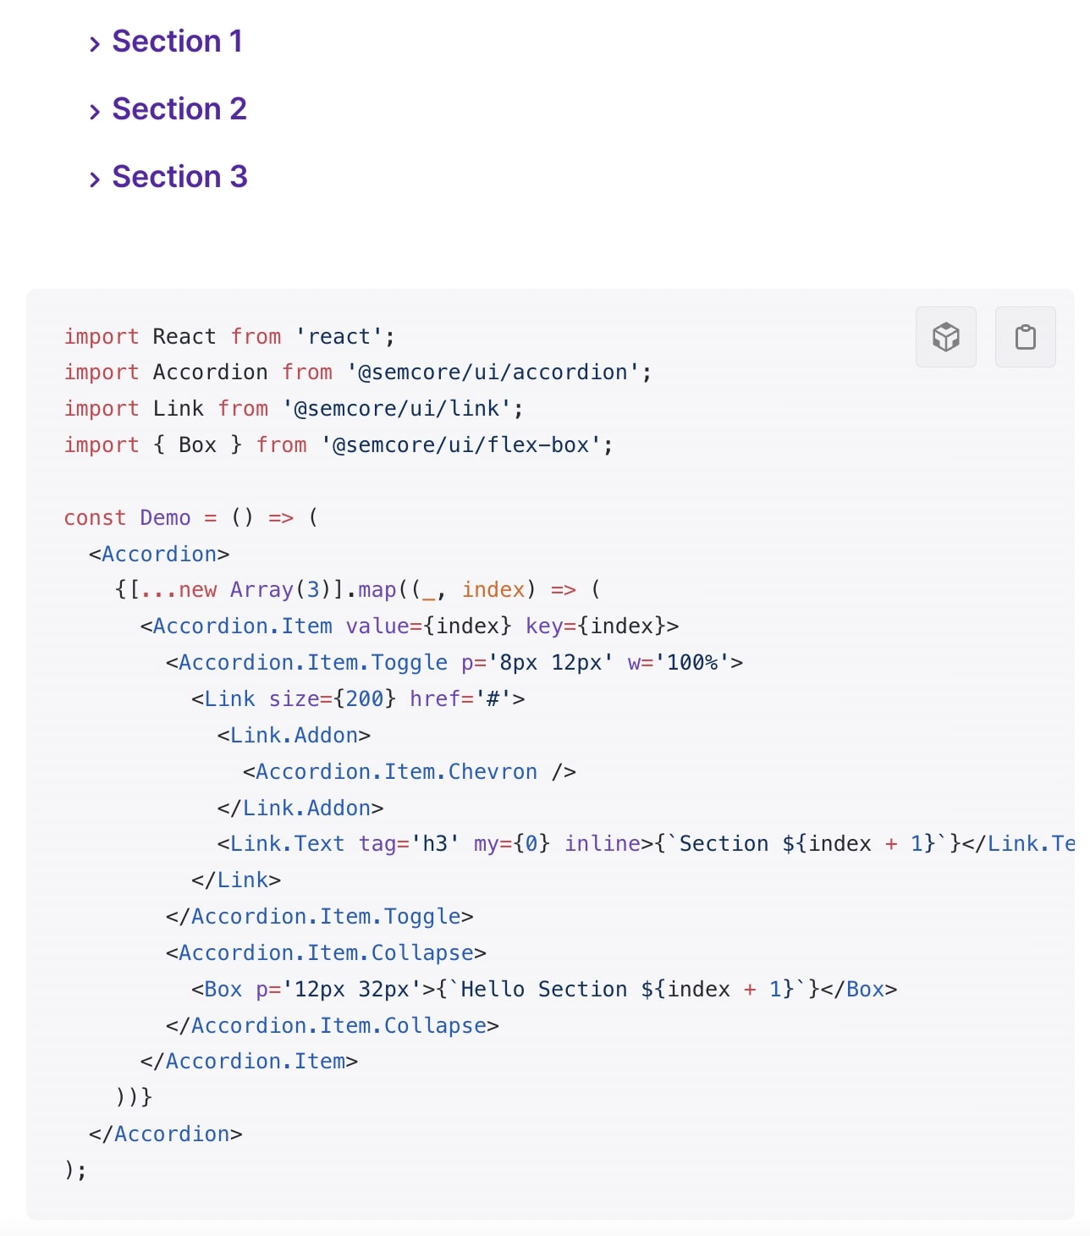Click the 'react' import string
The height and width of the screenshot is (1236, 1090).
pyautogui.click(x=339, y=337)
